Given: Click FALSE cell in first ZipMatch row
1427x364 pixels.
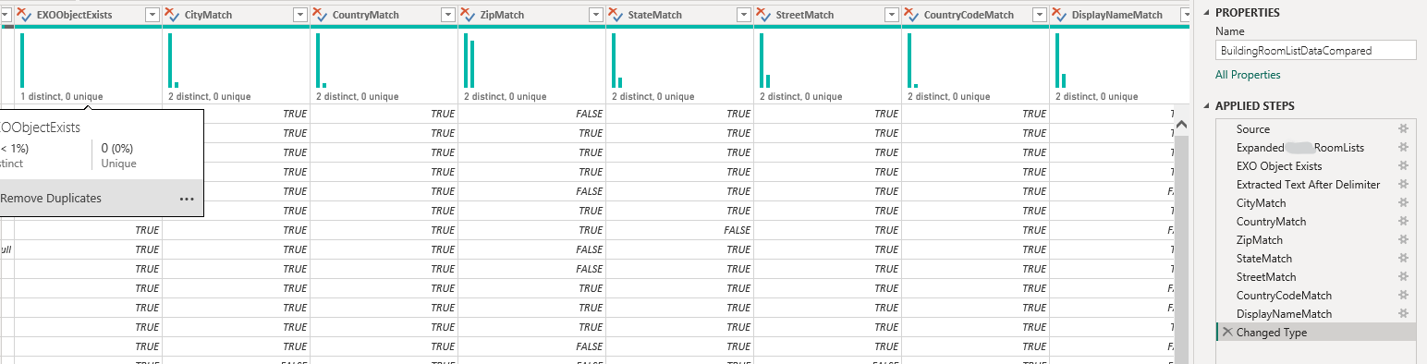Looking at the screenshot, I should pyautogui.click(x=531, y=114).
